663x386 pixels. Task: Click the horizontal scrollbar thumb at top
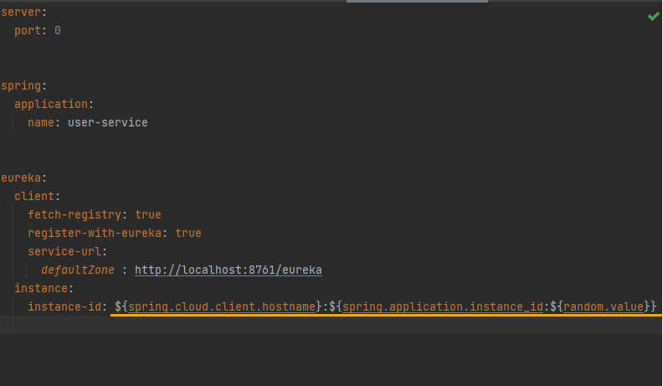417,2
